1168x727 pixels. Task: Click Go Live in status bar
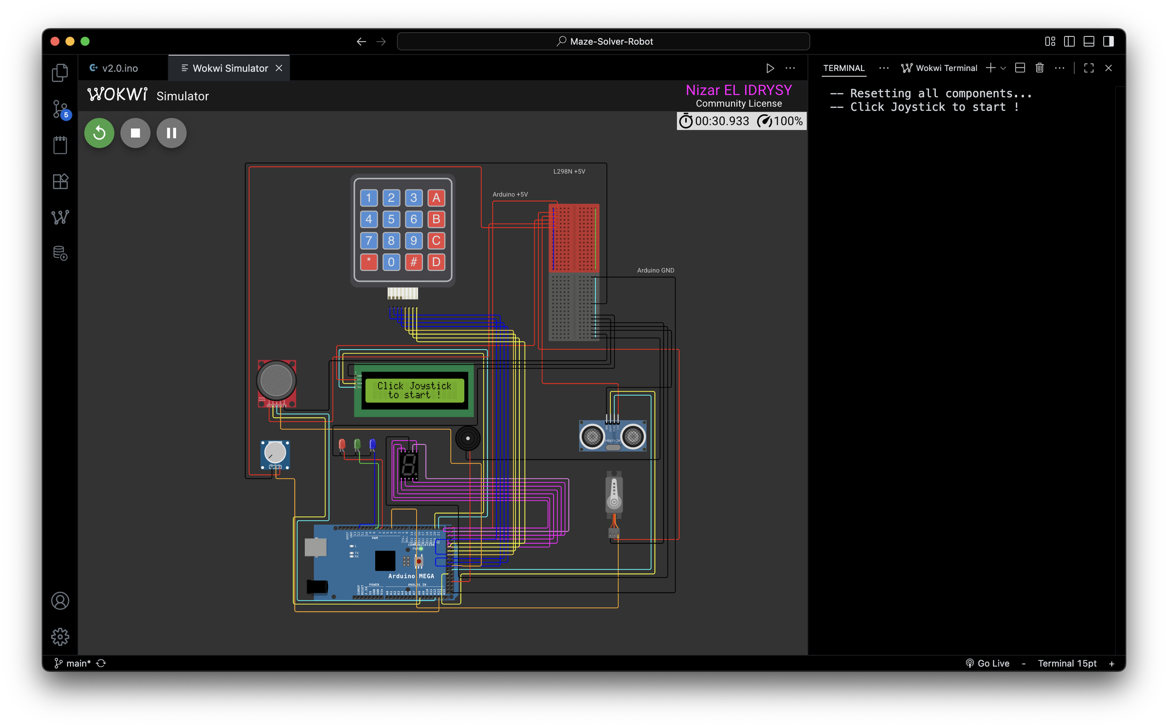coord(987,663)
